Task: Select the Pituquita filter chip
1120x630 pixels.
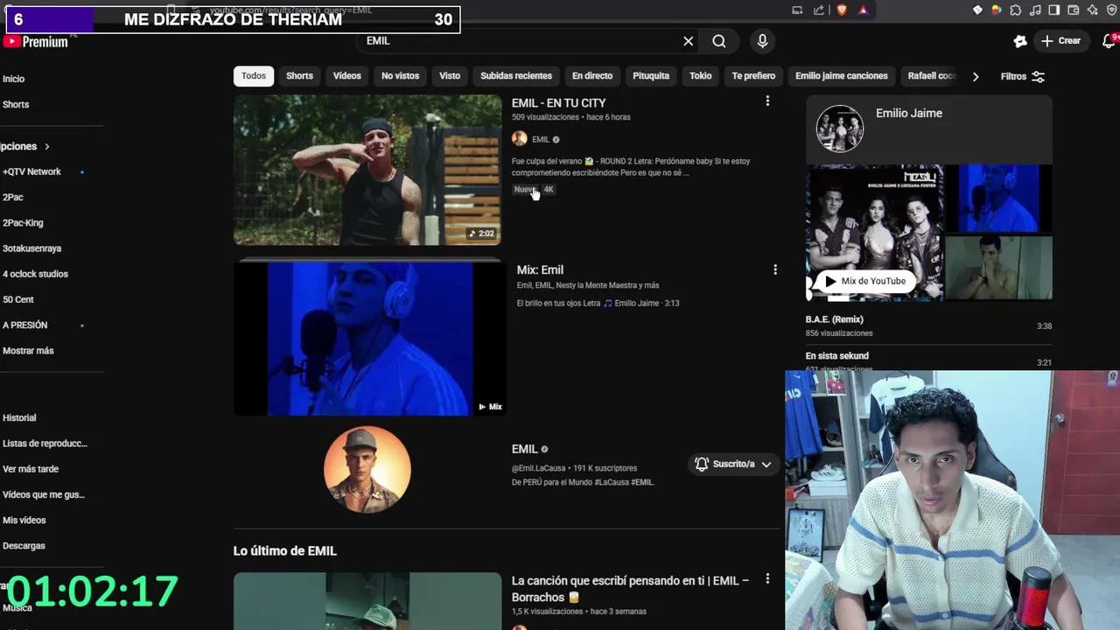Action: coord(651,76)
